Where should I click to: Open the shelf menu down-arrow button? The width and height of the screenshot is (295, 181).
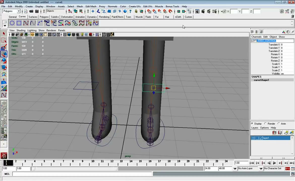coord(5,26)
